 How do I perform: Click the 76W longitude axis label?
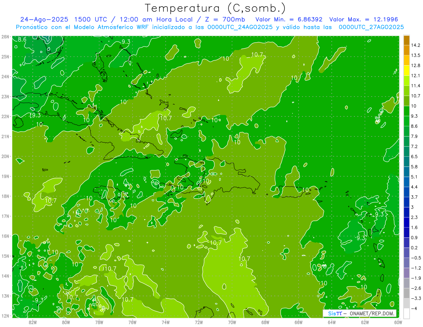[x=132, y=322]
